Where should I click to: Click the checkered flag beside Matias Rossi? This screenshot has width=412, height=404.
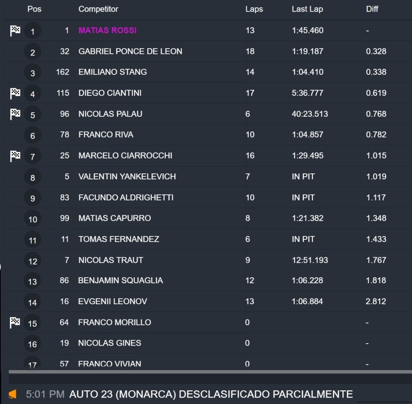coord(15,31)
